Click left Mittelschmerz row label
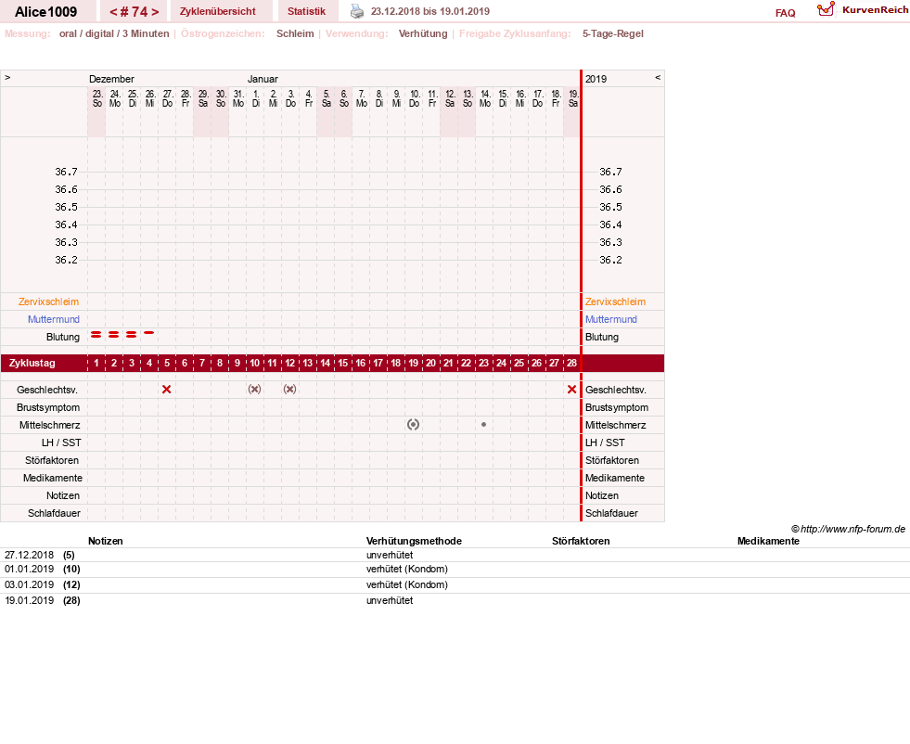Image resolution: width=910 pixels, height=744 pixels. coord(49,425)
